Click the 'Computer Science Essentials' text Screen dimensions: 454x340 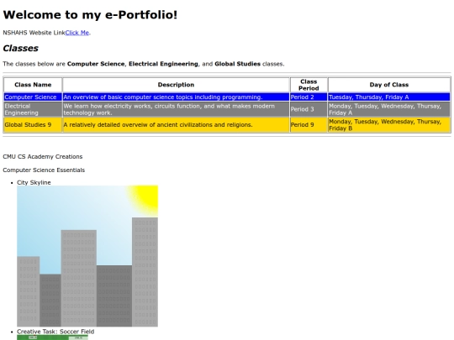44,170
